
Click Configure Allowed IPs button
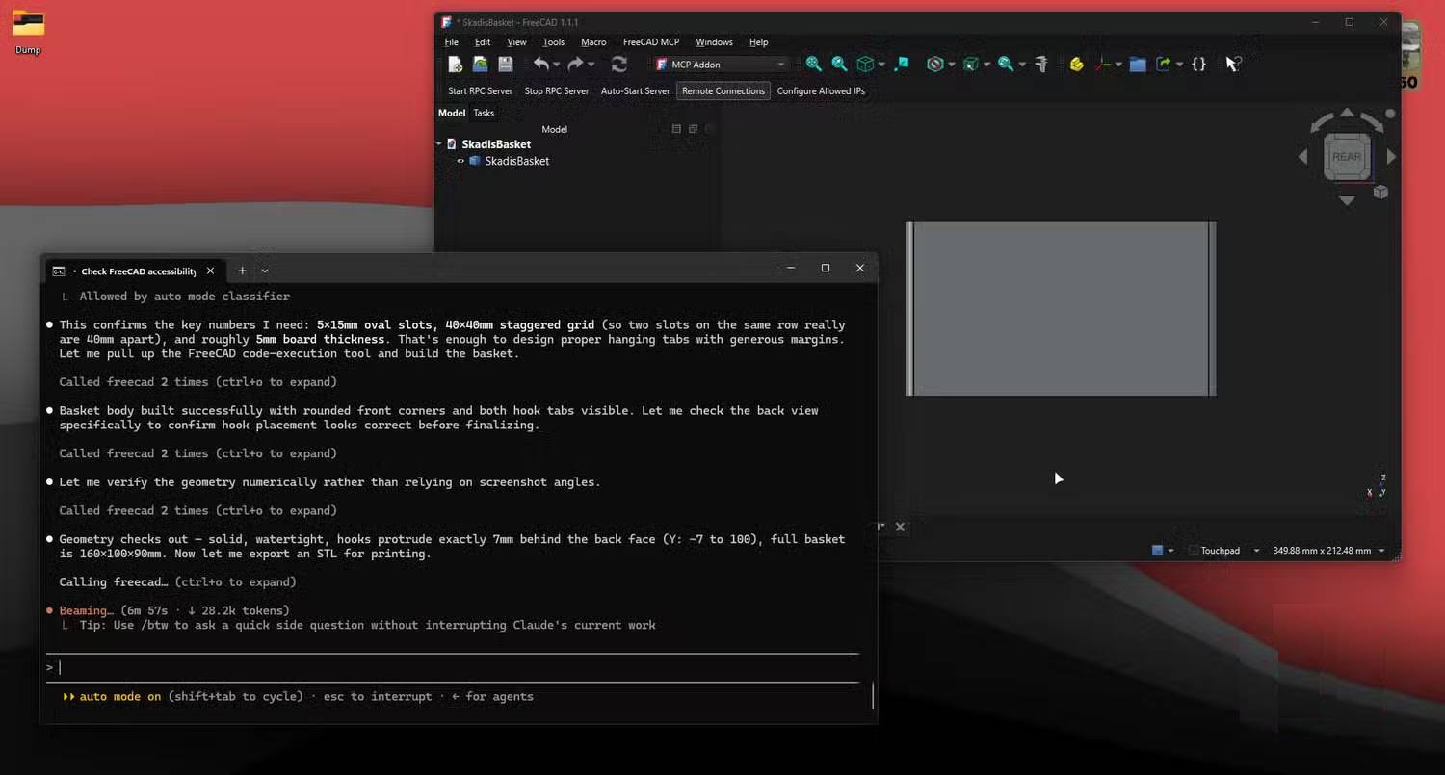point(821,90)
